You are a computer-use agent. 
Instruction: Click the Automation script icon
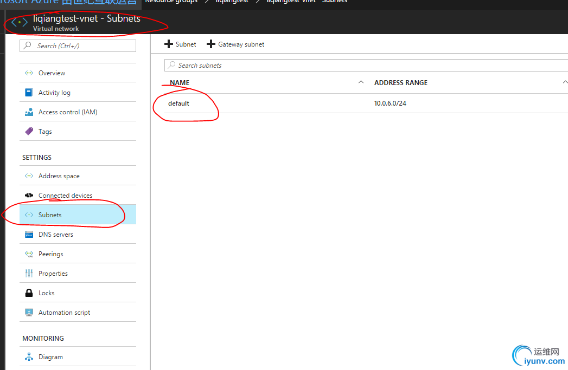[29, 313]
